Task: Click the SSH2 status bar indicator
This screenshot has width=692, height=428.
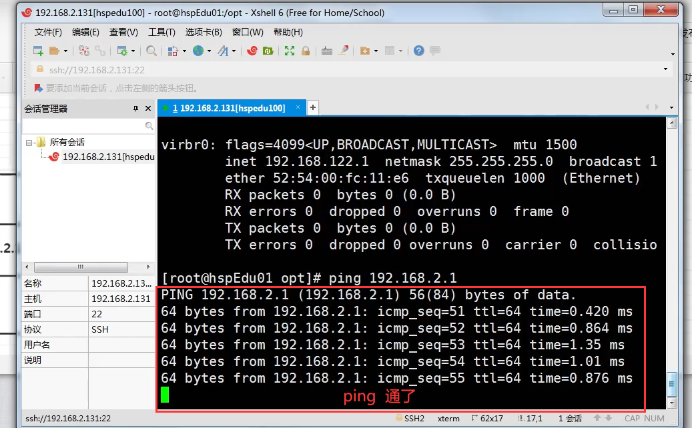Action: pos(410,418)
